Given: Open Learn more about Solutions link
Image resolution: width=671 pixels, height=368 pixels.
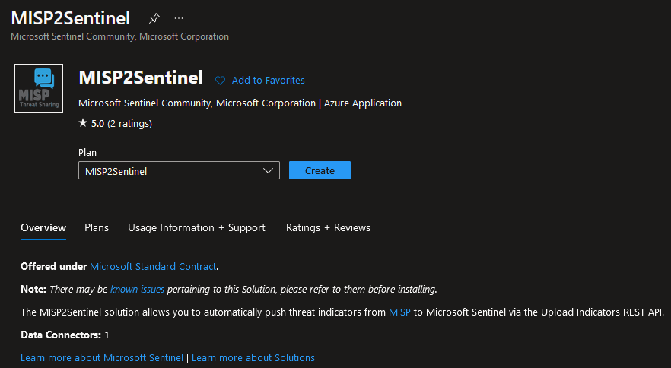Looking at the screenshot, I should [x=253, y=357].
